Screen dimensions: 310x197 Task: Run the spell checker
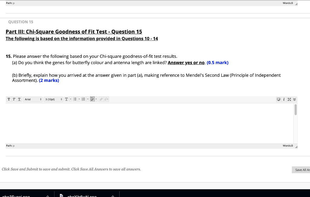click(92, 99)
